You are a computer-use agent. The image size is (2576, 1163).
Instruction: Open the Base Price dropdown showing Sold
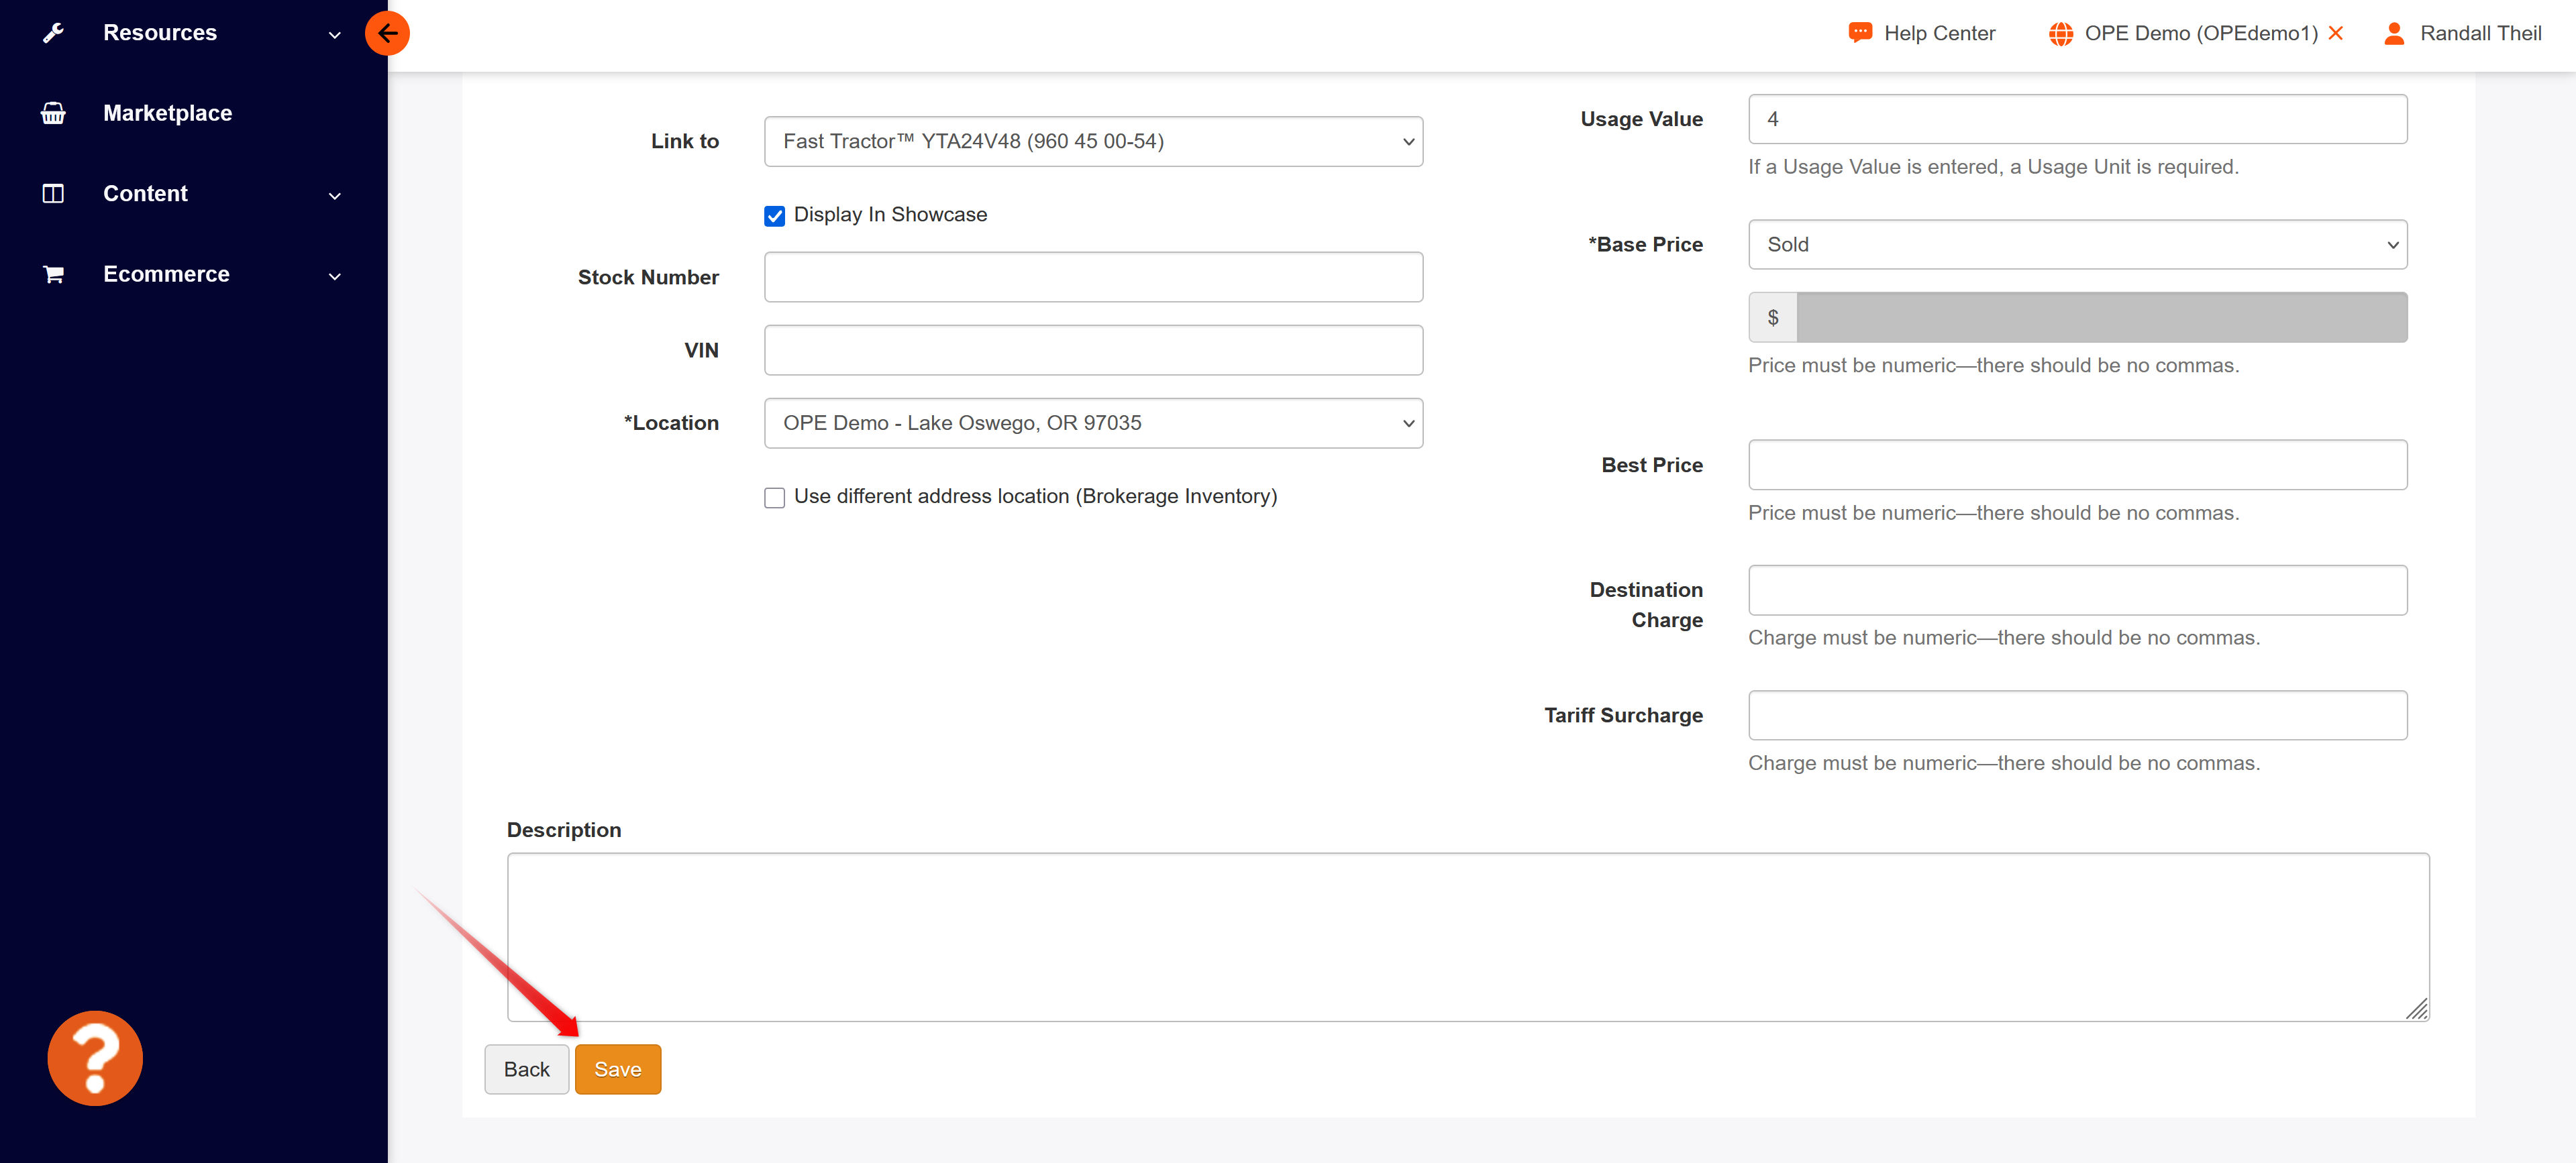tap(2077, 245)
